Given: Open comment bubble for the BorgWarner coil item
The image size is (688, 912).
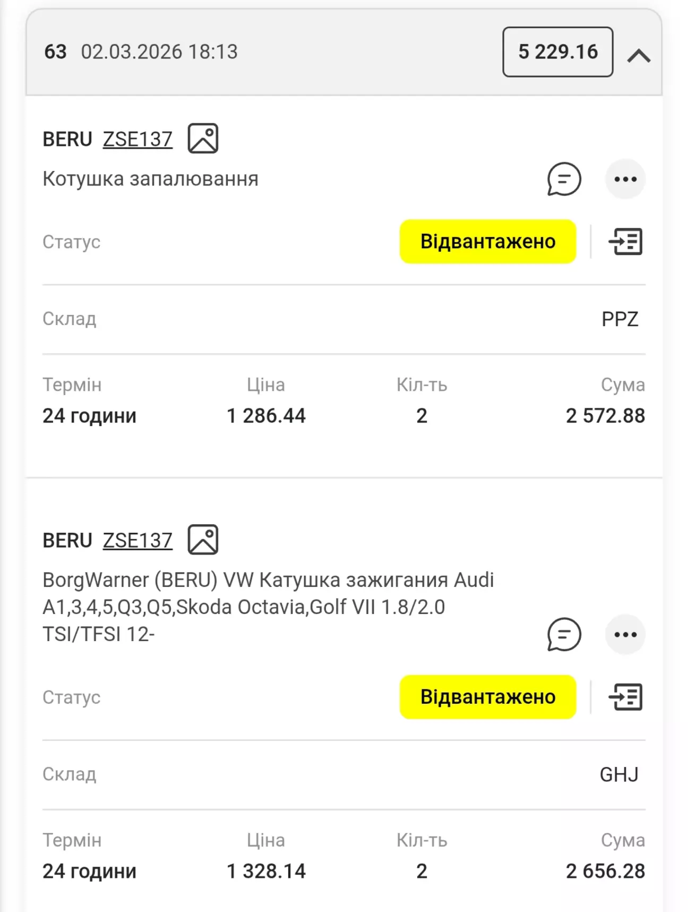Looking at the screenshot, I should point(564,634).
